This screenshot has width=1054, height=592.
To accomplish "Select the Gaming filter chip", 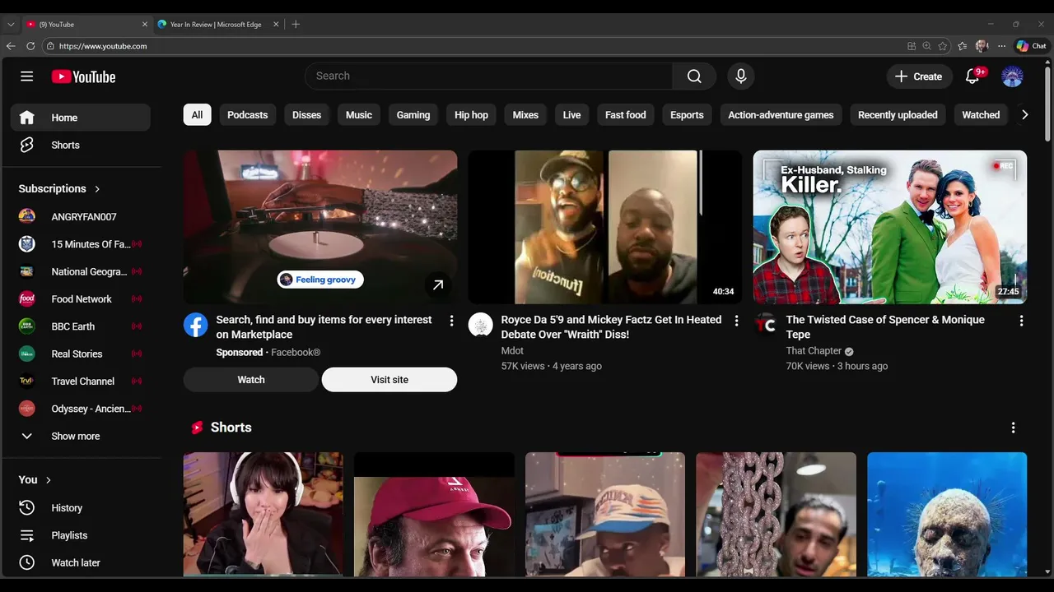I will click(413, 115).
